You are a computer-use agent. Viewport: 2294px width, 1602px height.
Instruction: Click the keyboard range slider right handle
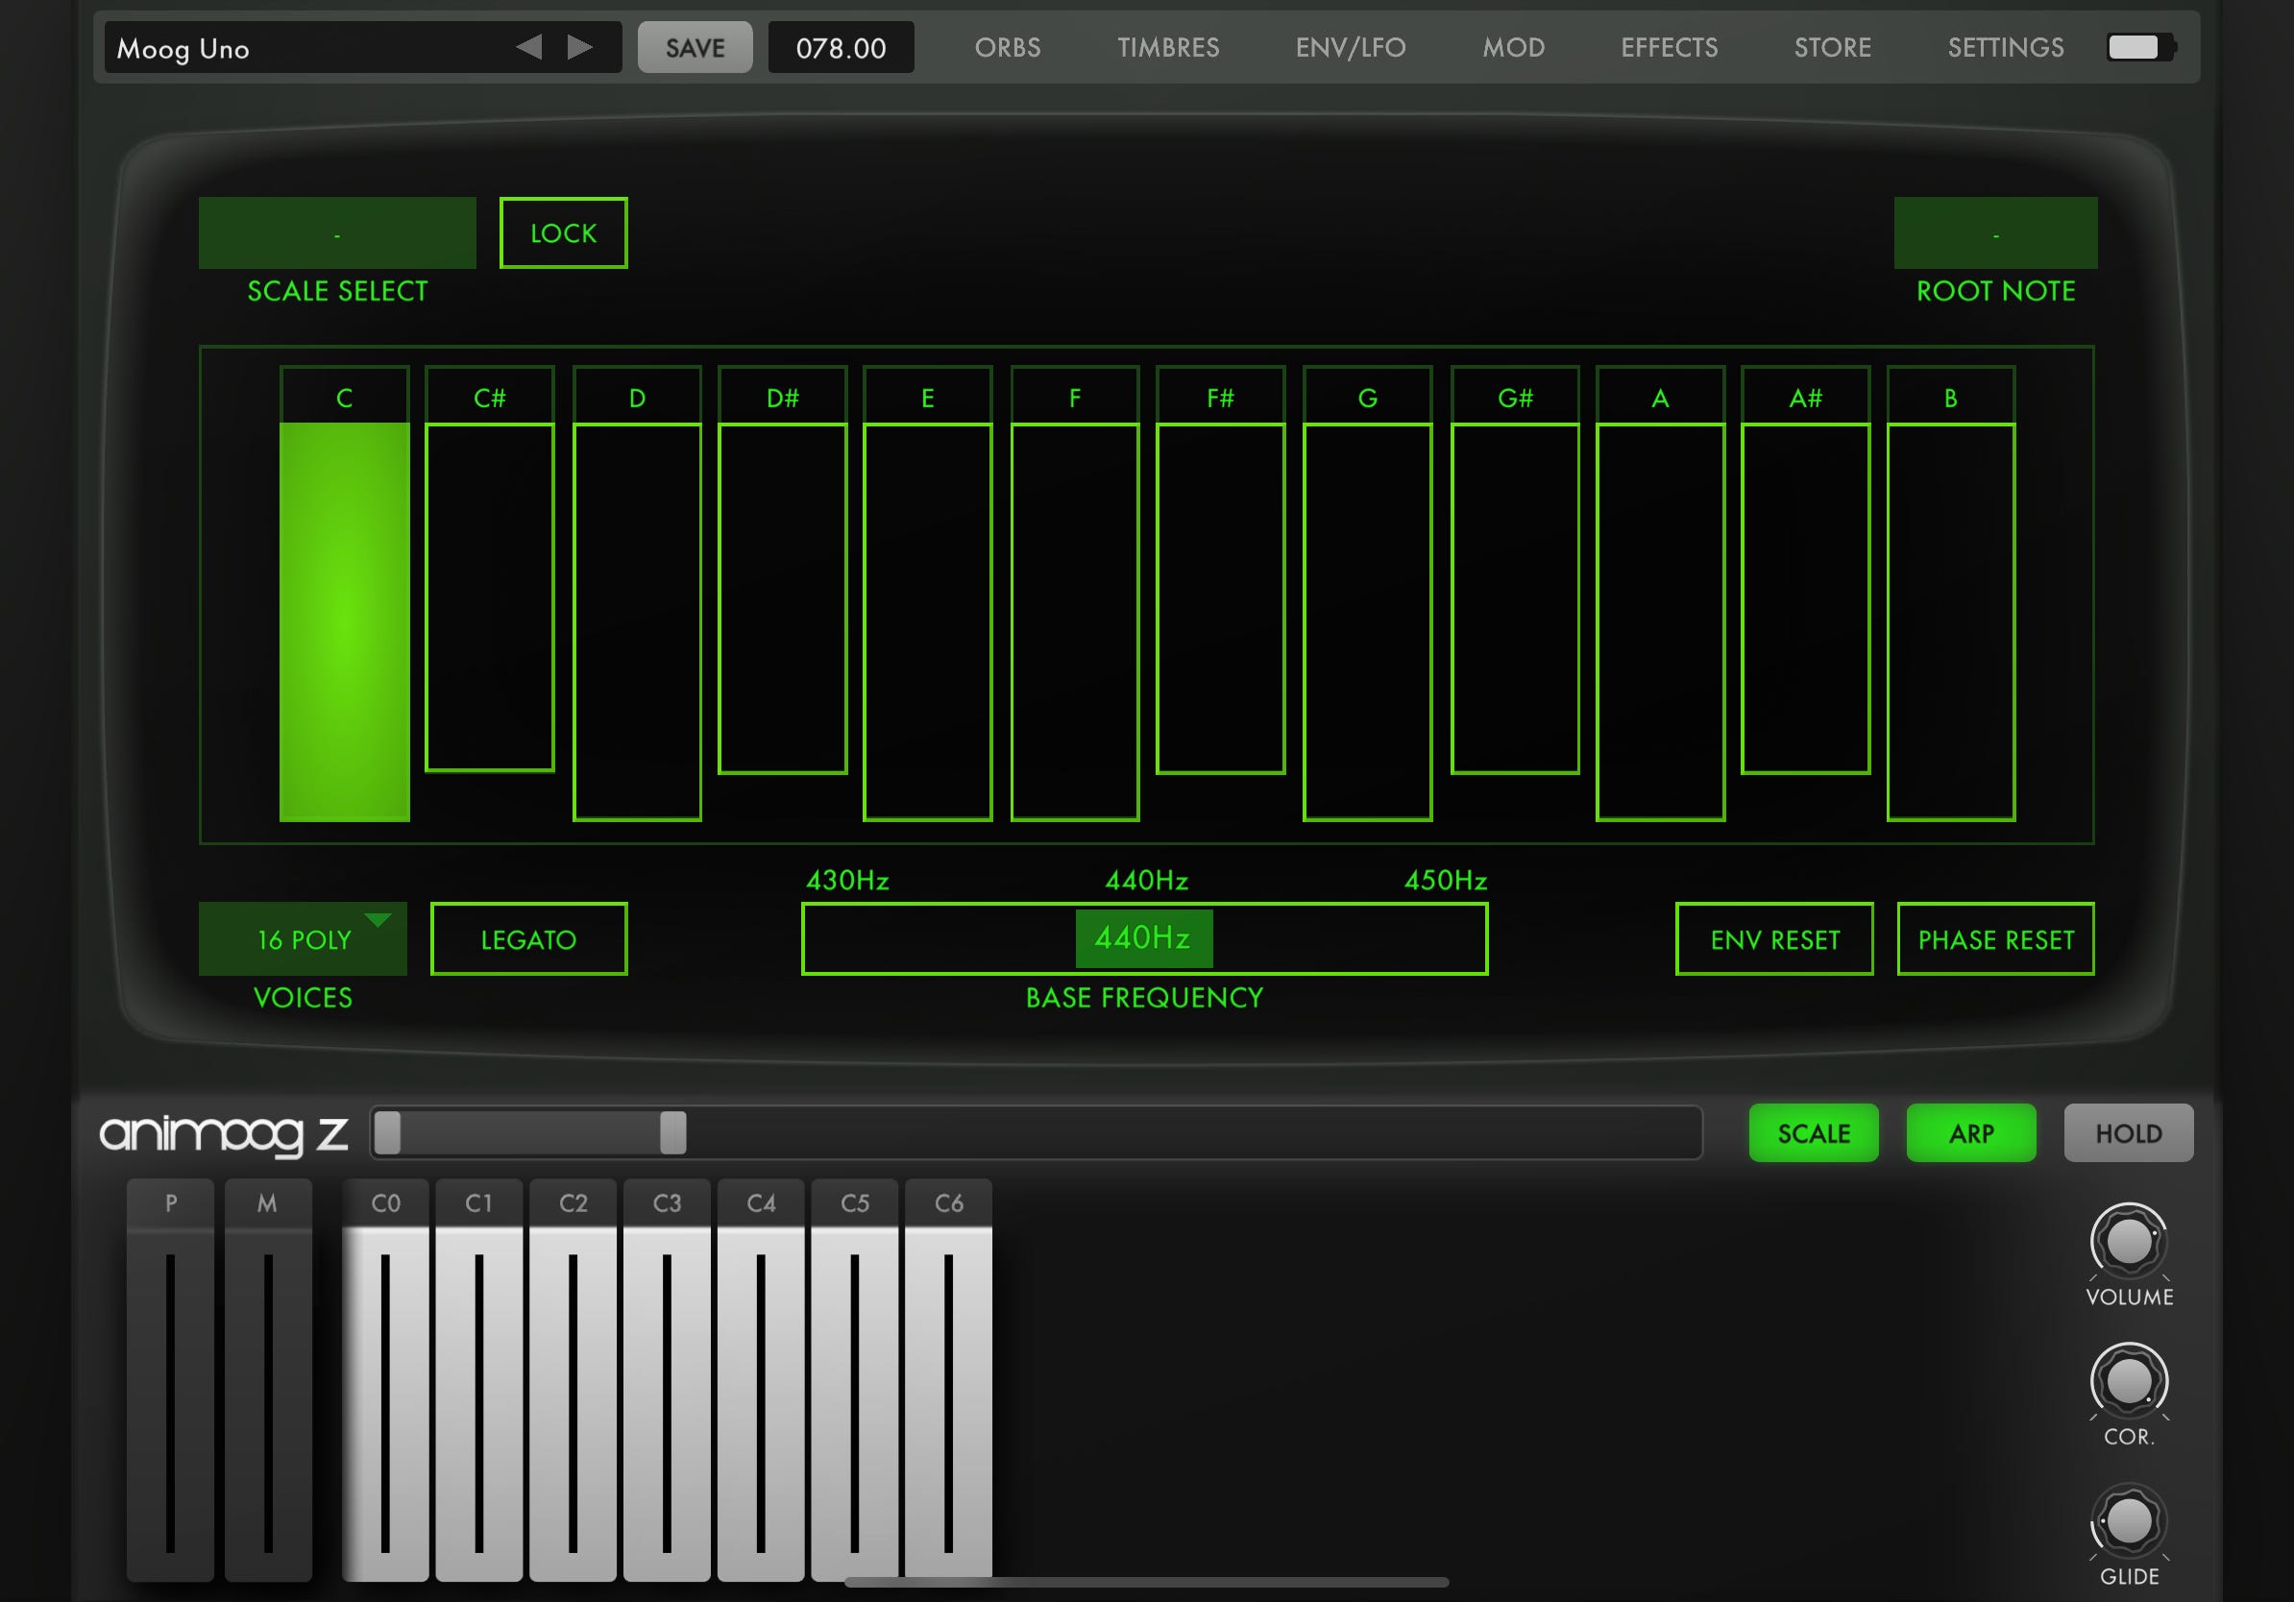pyautogui.click(x=673, y=1132)
